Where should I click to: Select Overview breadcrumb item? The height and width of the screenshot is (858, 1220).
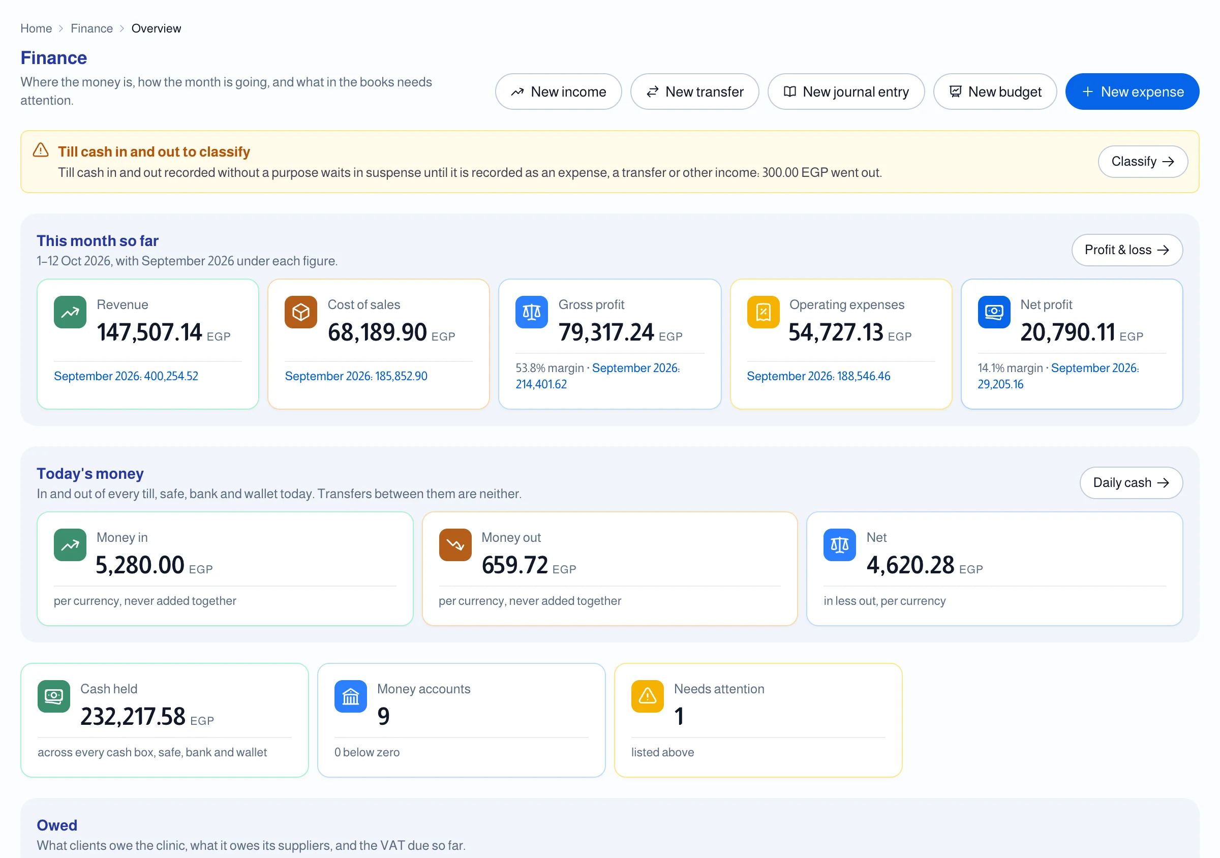[x=156, y=28]
